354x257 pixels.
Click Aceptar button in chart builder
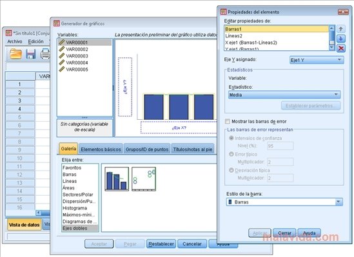pos(99,244)
